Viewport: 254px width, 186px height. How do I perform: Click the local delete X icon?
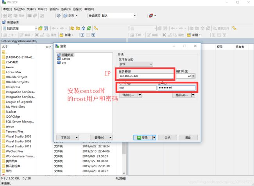point(37,35)
